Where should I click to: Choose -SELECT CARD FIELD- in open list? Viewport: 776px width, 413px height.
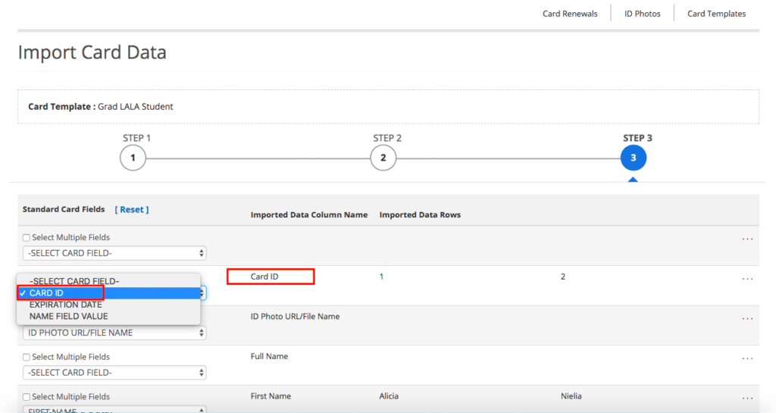pos(108,281)
